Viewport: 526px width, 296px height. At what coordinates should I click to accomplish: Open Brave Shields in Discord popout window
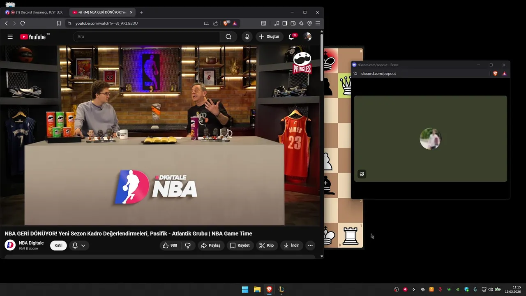point(495,74)
